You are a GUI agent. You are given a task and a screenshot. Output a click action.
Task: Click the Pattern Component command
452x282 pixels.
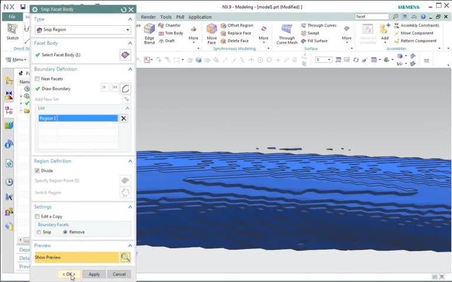click(x=416, y=41)
